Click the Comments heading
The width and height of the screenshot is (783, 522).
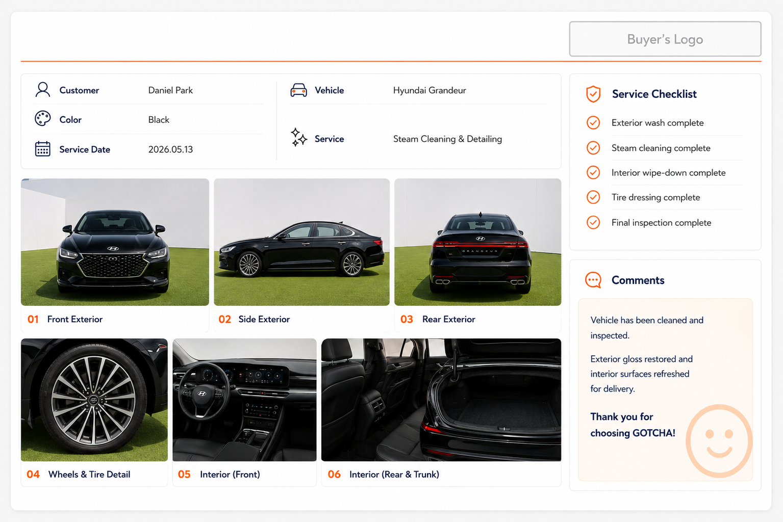coord(638,280)
